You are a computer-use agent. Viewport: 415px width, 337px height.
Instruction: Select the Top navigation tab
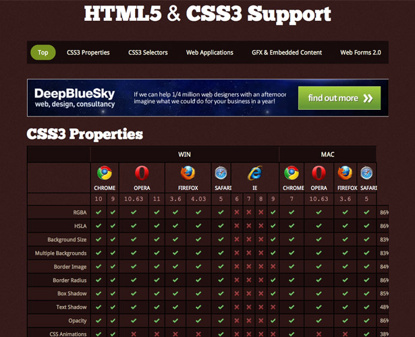(x=43, y=53)
